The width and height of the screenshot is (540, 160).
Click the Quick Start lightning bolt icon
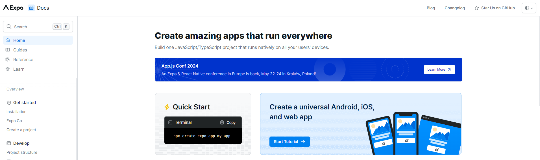coord(167,107)
